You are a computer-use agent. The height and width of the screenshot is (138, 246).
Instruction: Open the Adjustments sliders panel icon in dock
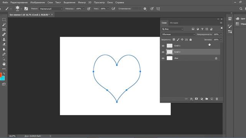230,32
